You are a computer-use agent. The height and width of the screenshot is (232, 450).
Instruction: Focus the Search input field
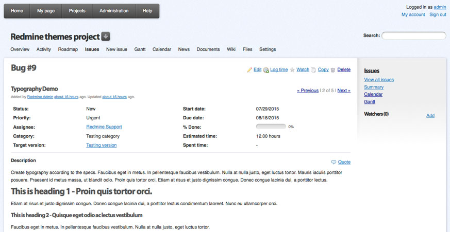414,35
